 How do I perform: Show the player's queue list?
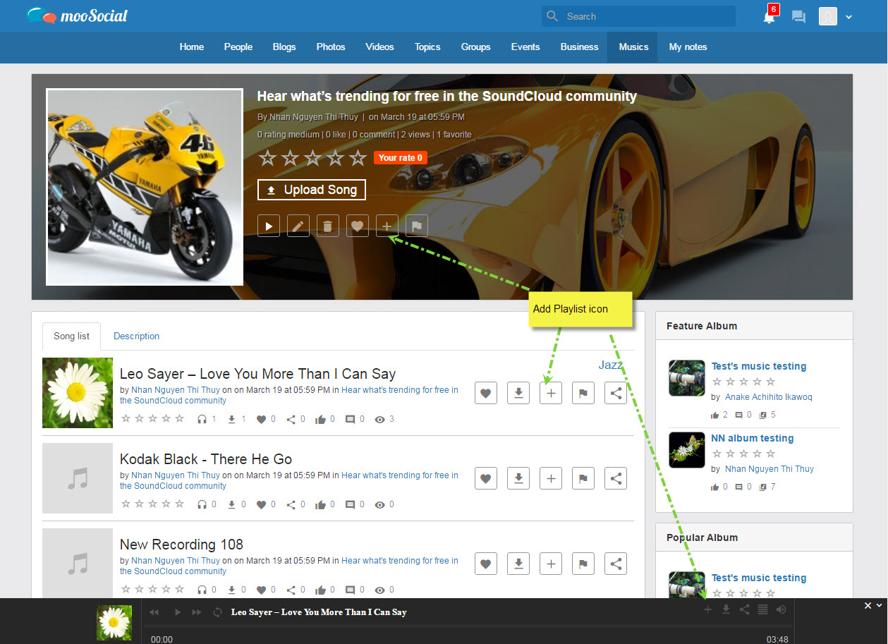(762, 609)
